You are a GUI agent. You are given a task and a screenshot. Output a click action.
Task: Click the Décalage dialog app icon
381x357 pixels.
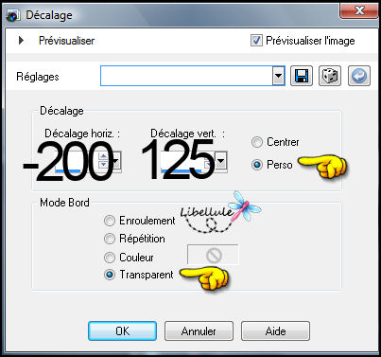click(x=13, y=15)
